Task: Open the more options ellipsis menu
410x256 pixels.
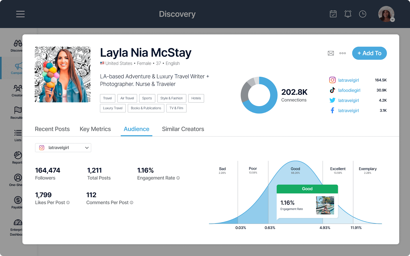Action: click(343, 53)
